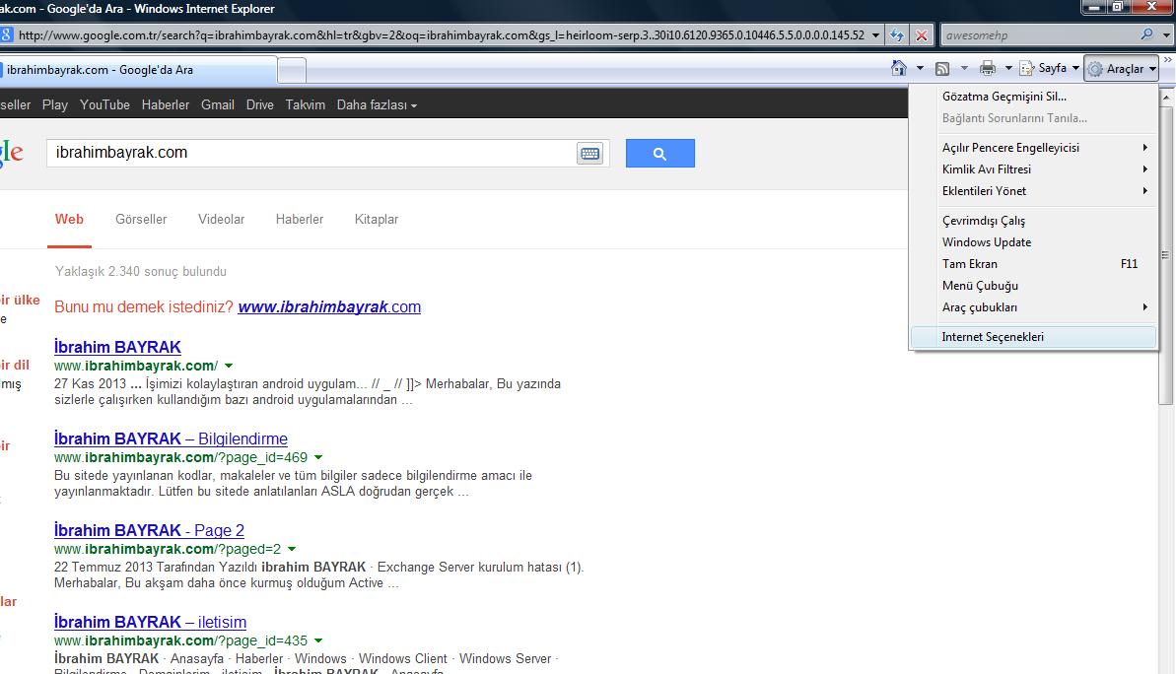Click the red stop loading icon

922,35
